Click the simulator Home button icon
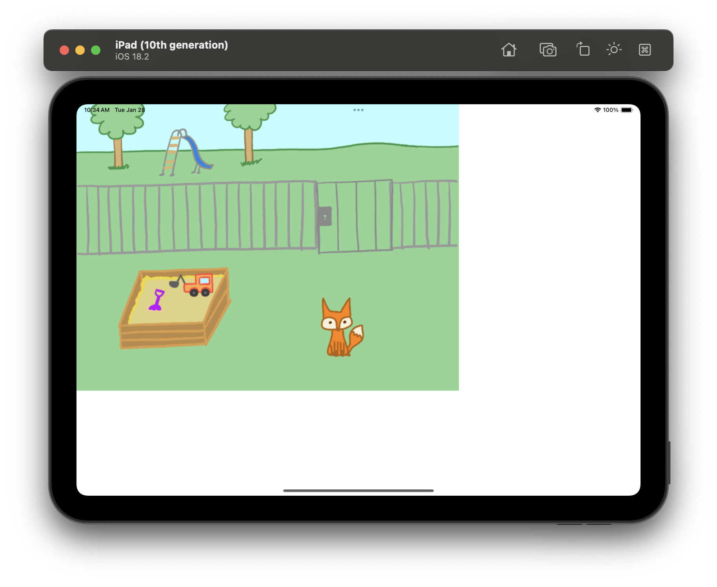 (x=509, y=50)
